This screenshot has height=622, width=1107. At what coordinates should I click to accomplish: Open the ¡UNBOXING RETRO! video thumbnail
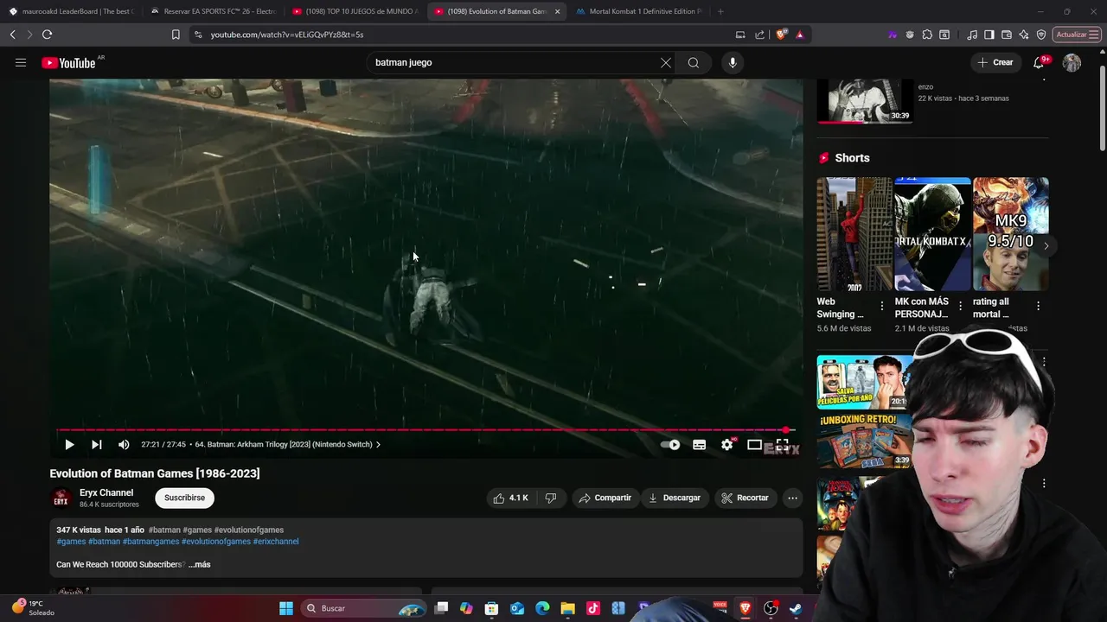(x=865, y=441)
